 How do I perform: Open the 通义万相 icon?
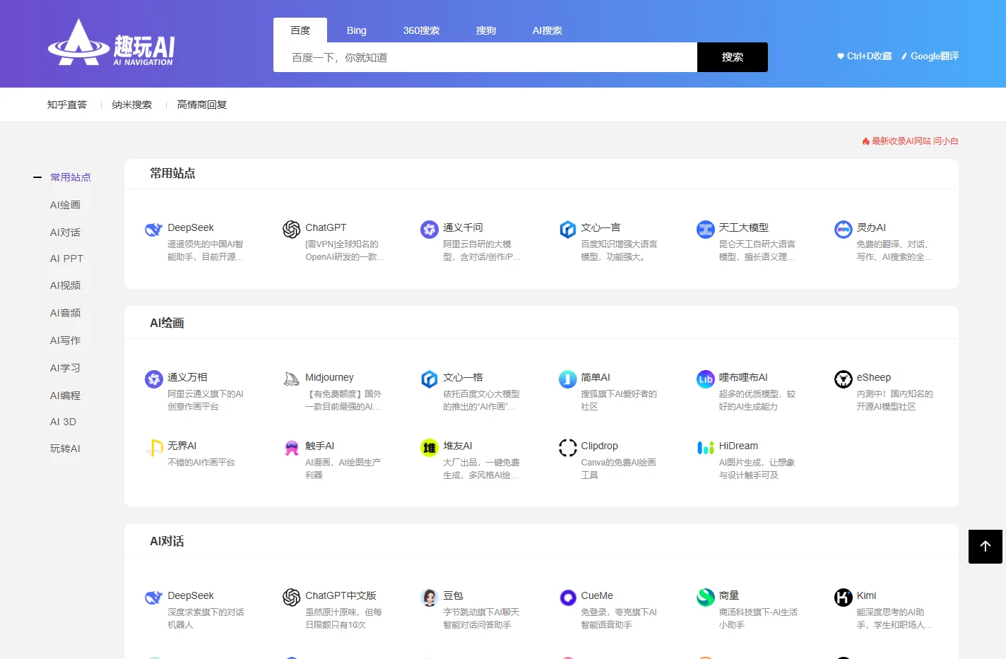click(153, 379)
